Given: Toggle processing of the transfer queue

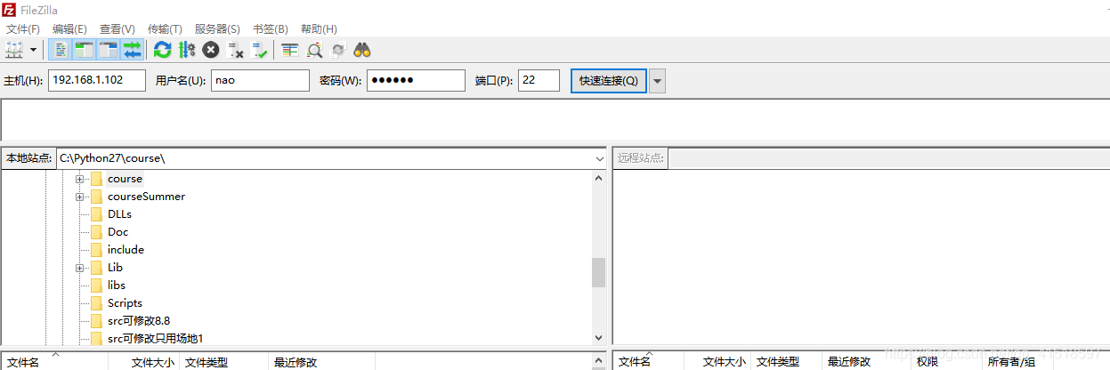Looking at the screenshot, I should point(186,50).
